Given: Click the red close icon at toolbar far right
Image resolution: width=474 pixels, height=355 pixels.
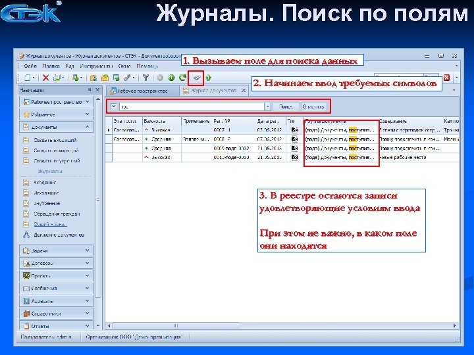Looking at the screenshot, I should (x=446, y=78).
